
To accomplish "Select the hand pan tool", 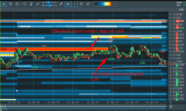I will 4,4.
